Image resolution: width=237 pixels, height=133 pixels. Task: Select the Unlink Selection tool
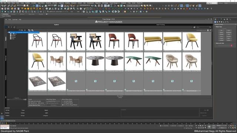coord(12,6)
